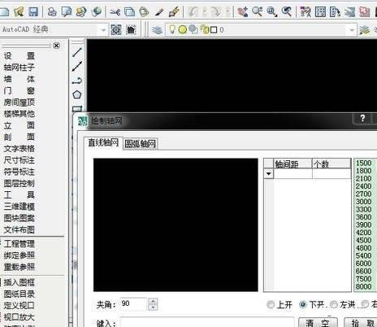Click the 清空 button
The image size is (377, 327).
coord(318,323)
